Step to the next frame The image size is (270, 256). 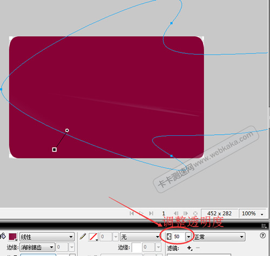(186, 213)
